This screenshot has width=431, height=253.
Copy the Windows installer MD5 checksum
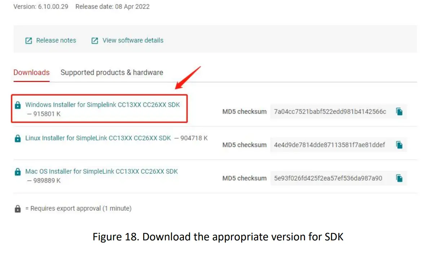[399, 112]
